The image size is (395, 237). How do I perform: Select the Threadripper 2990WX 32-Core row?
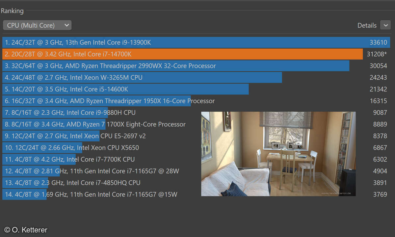point(196,66)
